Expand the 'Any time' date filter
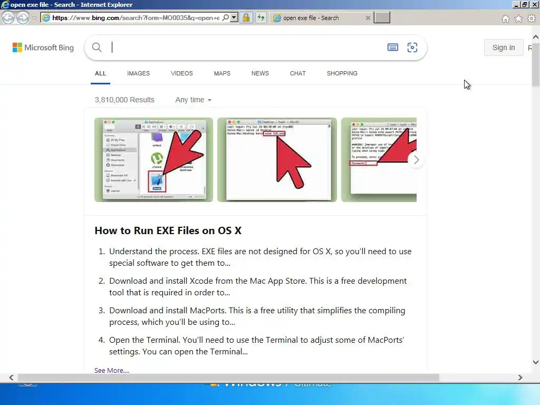The image size is (540, 405). [193, 100]
